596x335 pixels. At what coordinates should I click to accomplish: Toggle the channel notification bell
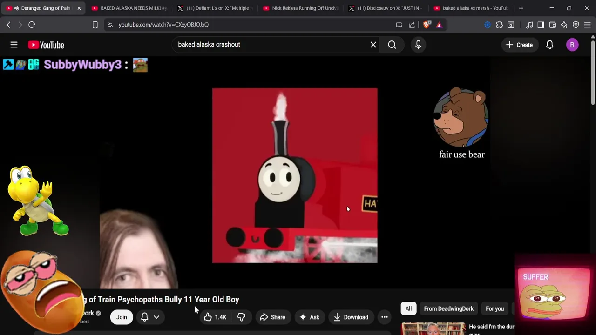(144, 317)
